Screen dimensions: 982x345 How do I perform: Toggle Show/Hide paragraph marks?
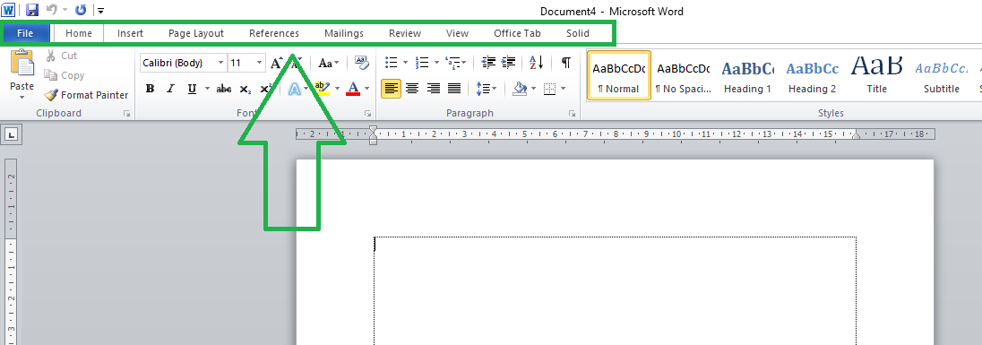(x=566, y=63)
